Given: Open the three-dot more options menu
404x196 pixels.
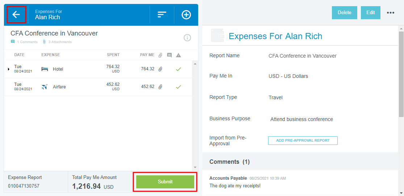Looking at the screenshot, I should coord(390,13).
